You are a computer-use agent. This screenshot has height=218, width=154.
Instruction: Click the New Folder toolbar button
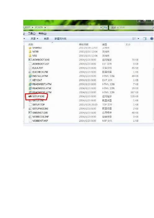tap(61, 39)
